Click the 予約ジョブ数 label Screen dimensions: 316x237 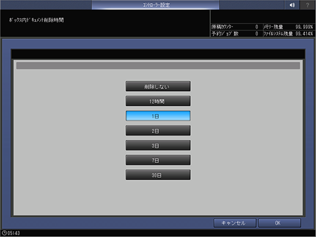click(225, 34)
